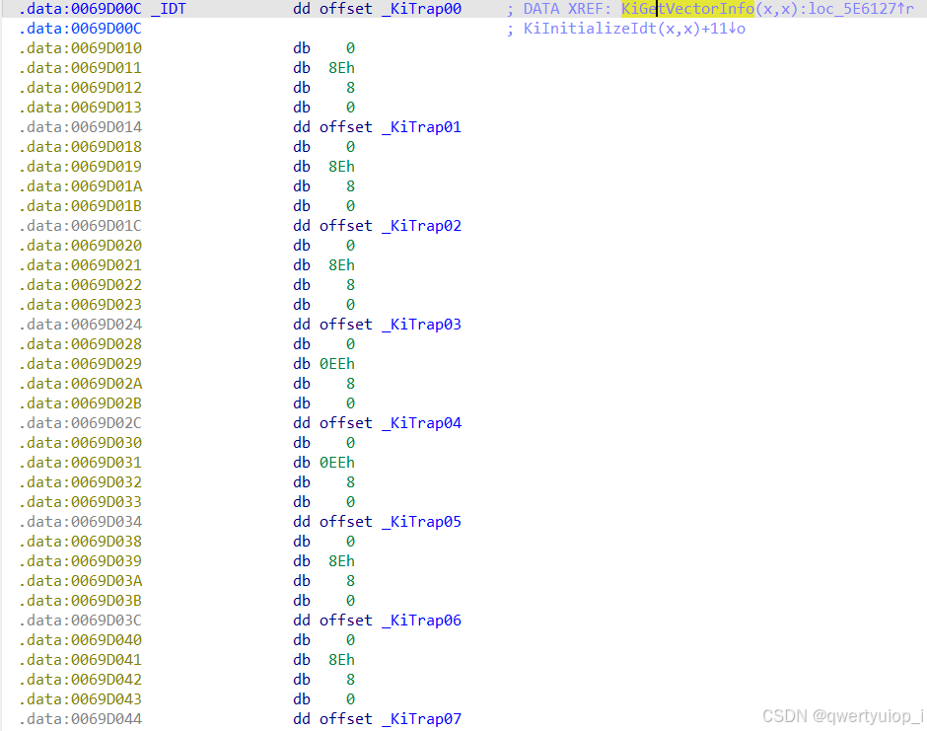Click the 0 value at 0069D028
The width and height of the screenshot is (927, 731).
pyautogui.click(x=350, y=344)
